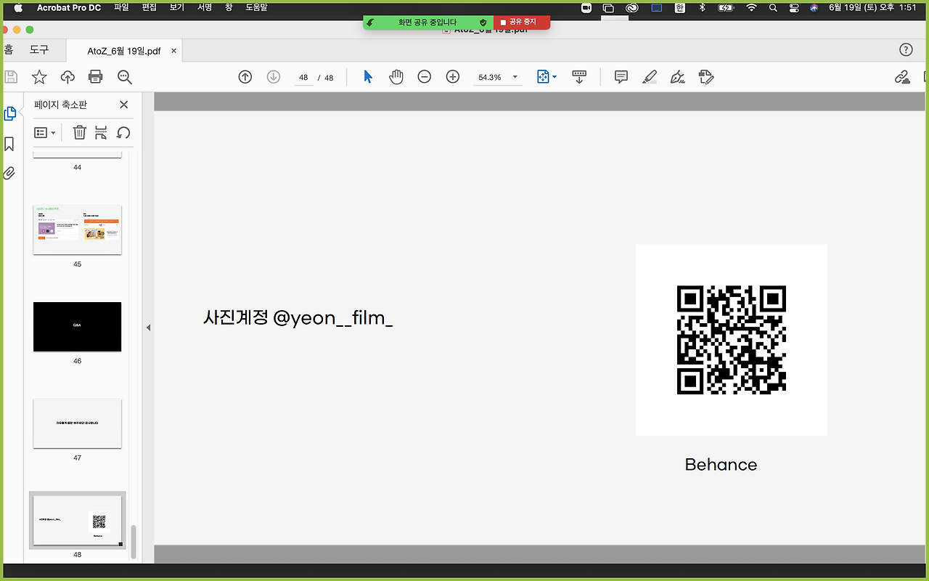Delete selected page with trash icon
Image resolution: width=929 pixels, height=581 pixels.
pos(80,132)
